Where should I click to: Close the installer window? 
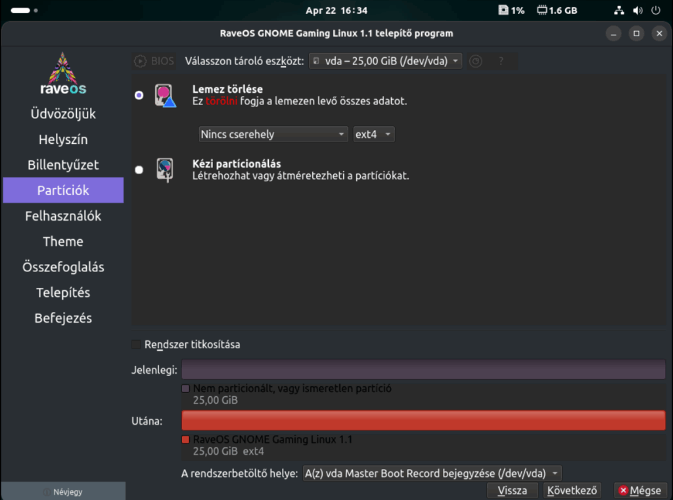tap(659, 34)
